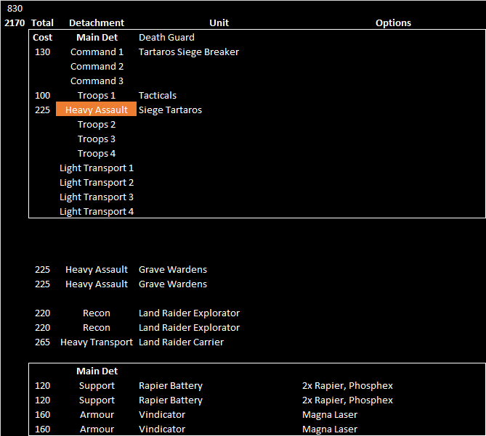Select the 'Troops 3' cell
This screenshot has width=486, height=436.
pyautogui.click(x=97, y=139)
